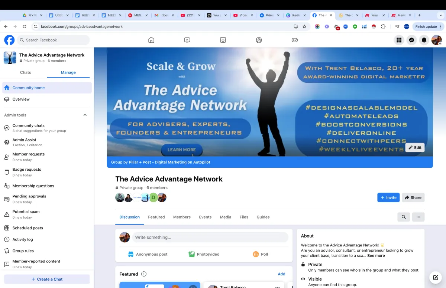Switch to the Chats tab

point(25,72)
